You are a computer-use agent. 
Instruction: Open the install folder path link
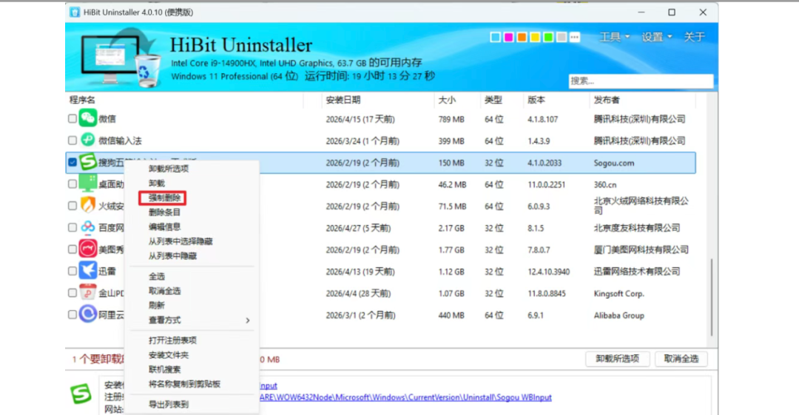click(x=268, y=385)
